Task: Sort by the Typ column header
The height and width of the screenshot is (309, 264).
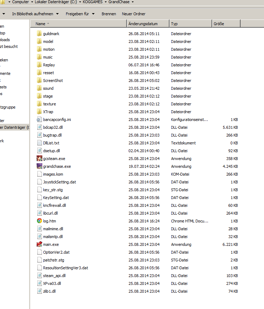Action: coord(190,24)
